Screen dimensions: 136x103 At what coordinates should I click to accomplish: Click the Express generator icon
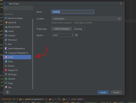(x=6, y=66)
